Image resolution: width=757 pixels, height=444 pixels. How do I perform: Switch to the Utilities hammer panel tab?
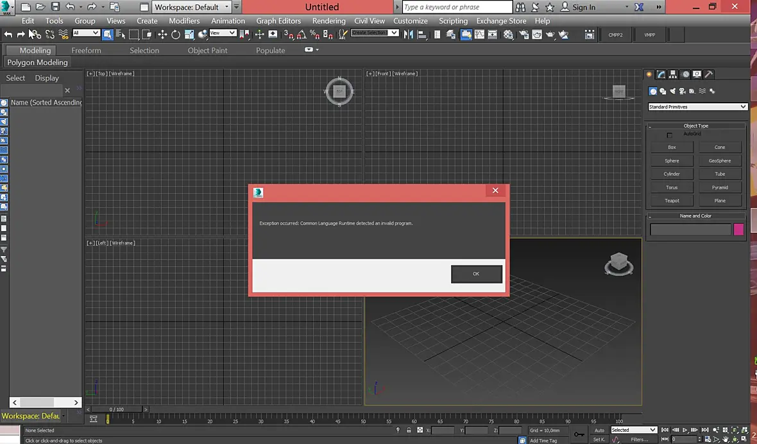click(708, 74)
